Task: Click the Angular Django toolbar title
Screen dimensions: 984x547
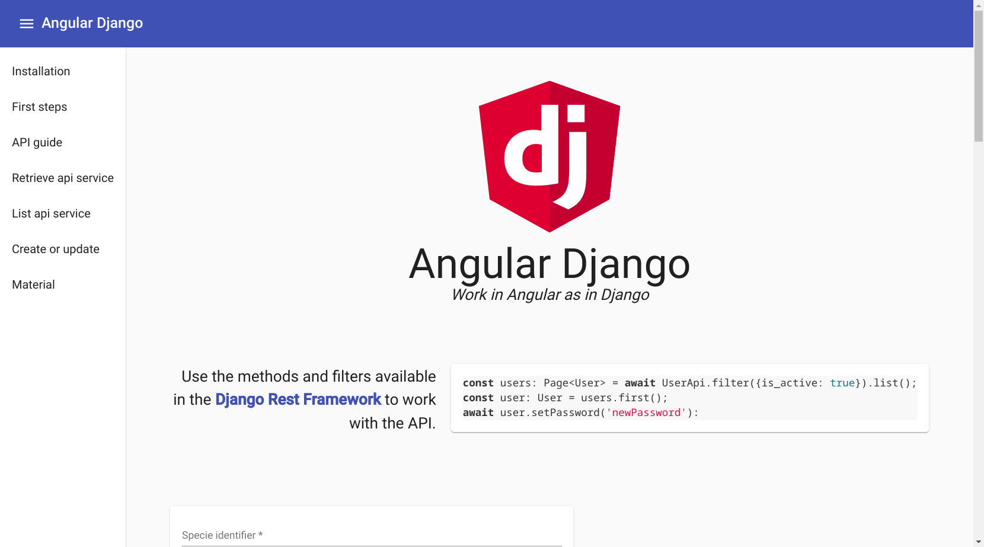Action: [x=91, y=23]
